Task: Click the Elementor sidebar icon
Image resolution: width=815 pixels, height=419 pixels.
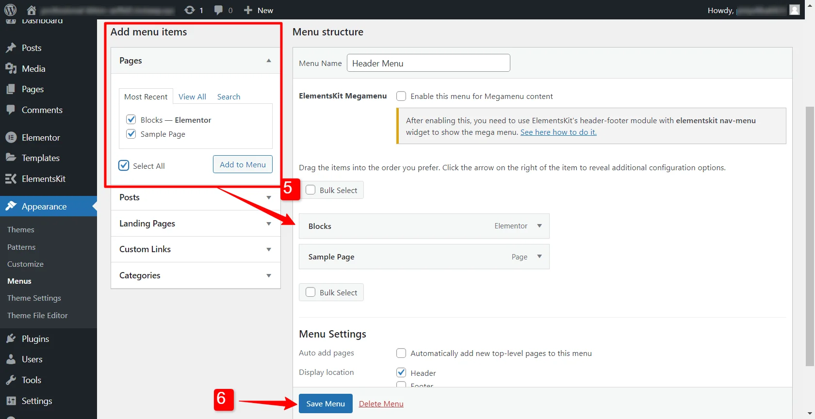Action: click(11, 137)
